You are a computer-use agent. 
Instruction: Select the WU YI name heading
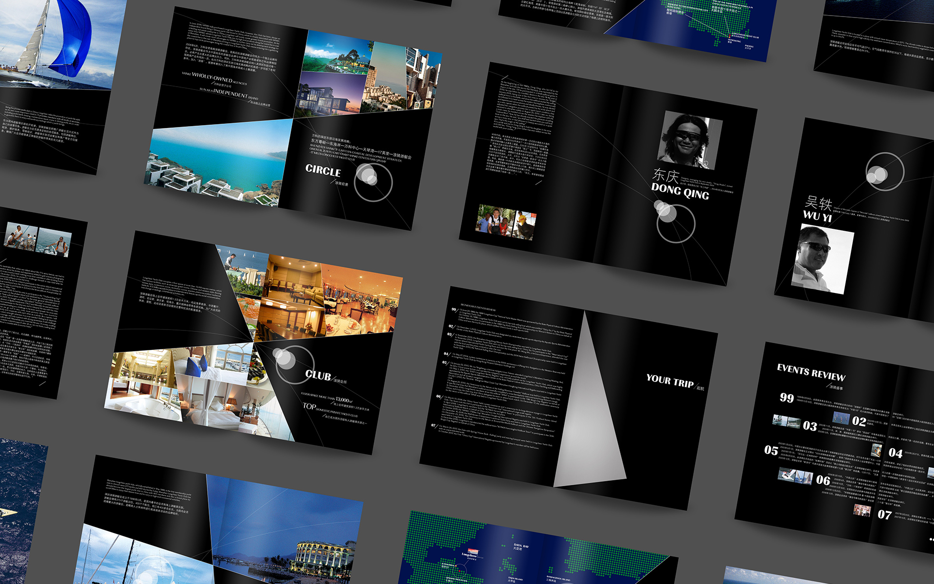coord(817,216)
